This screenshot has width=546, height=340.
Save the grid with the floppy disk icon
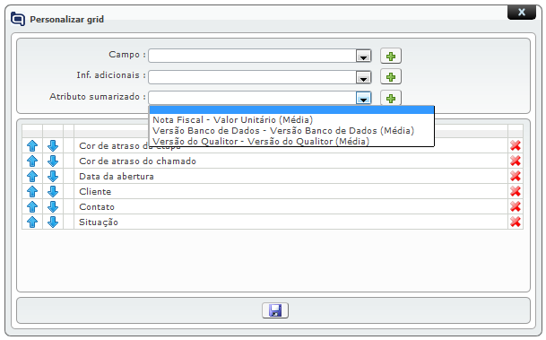(275, 310)
